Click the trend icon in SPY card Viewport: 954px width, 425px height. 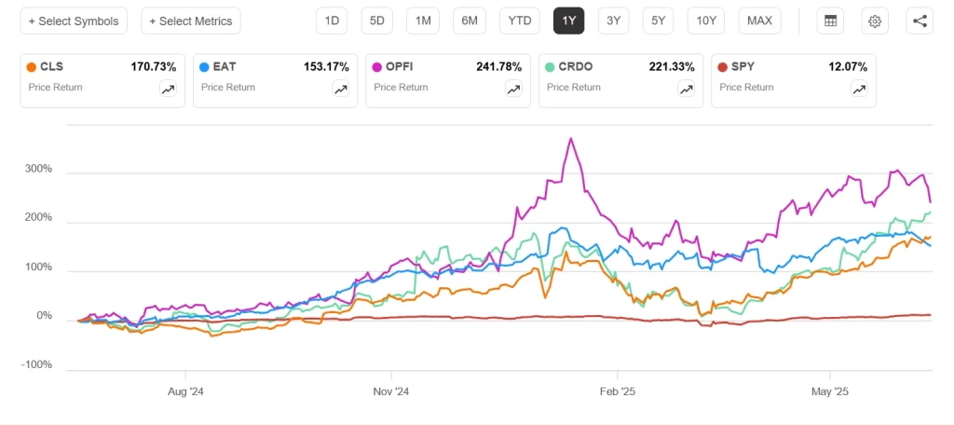[x=859, y=89]
